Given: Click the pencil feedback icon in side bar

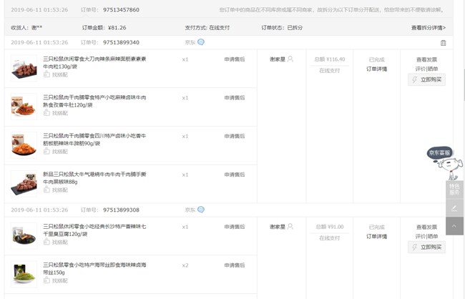Looking at the screenshot, I should (x=454, y=208).
